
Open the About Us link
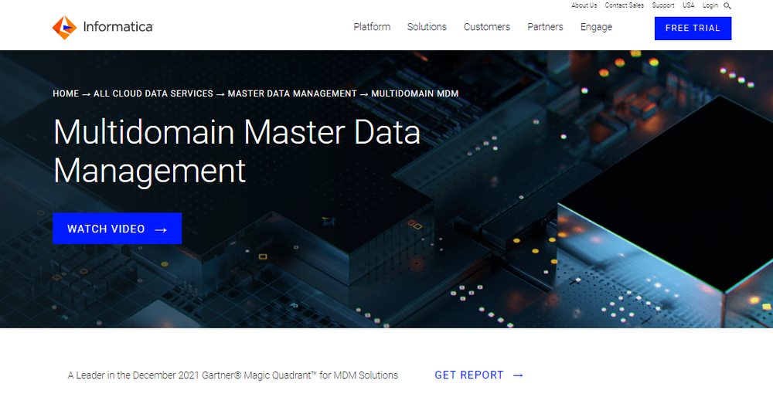(584, 5)
